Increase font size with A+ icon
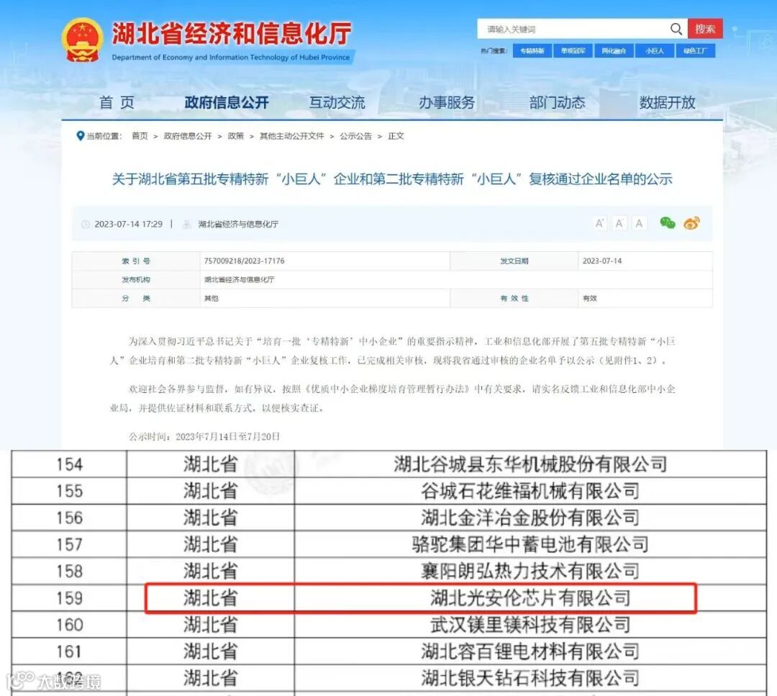Image resolution: width=777 pixels, height=696 pixels. pyautogui.click(x=599, y=224)
